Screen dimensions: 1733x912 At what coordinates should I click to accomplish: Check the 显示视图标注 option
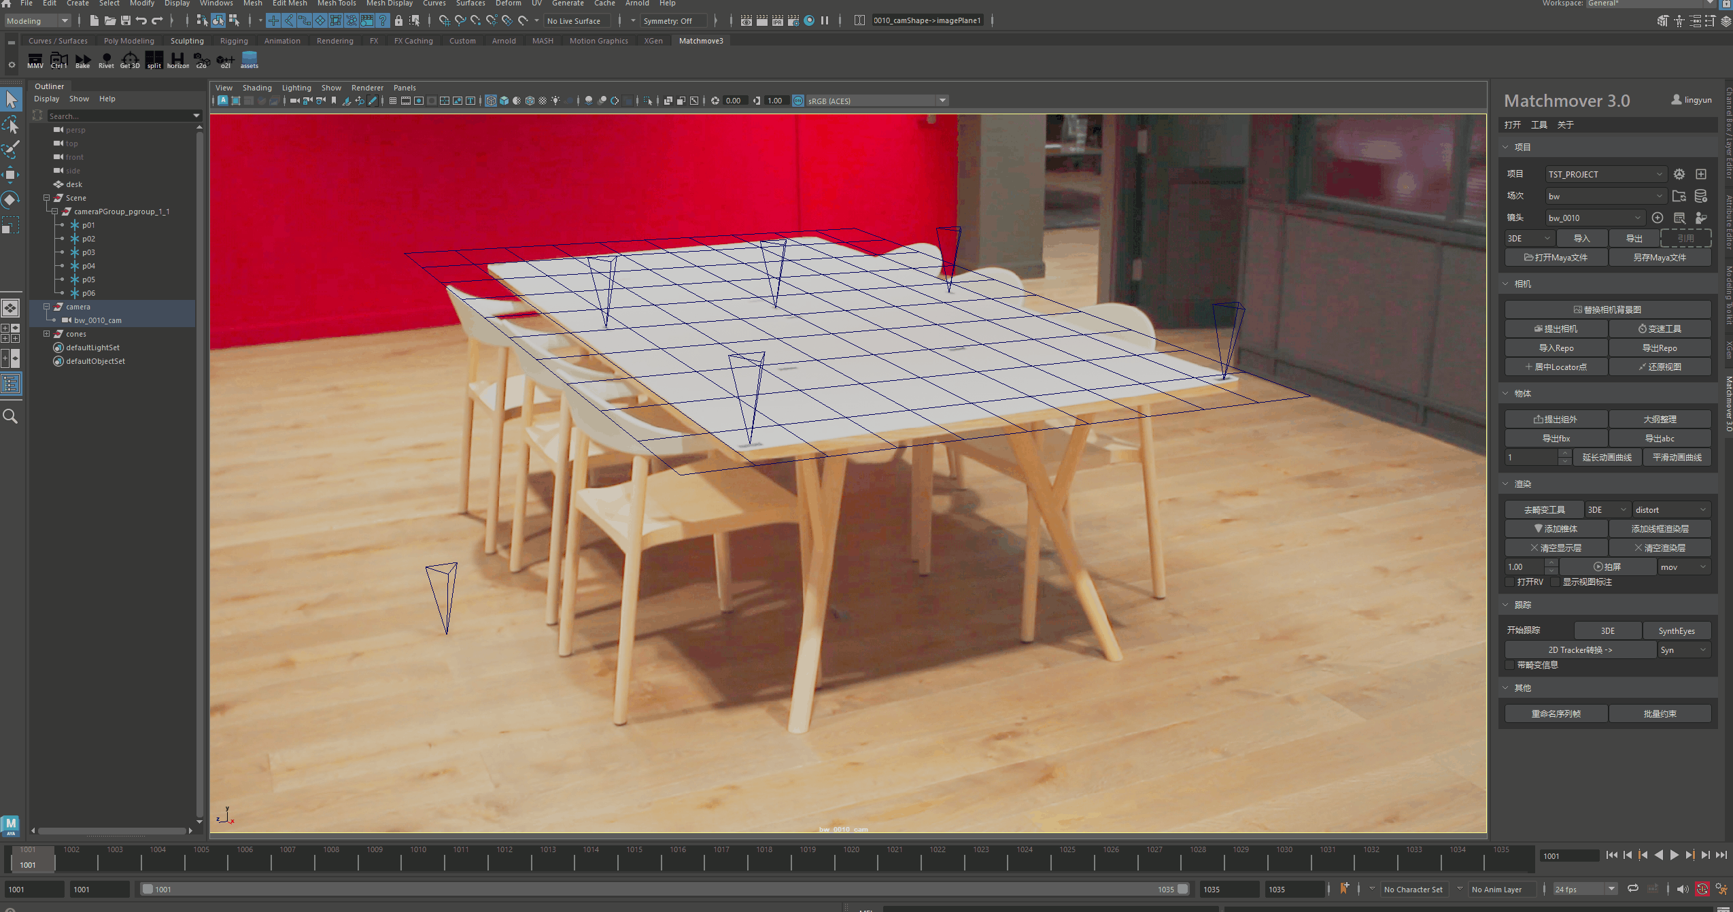[1556, 582]
